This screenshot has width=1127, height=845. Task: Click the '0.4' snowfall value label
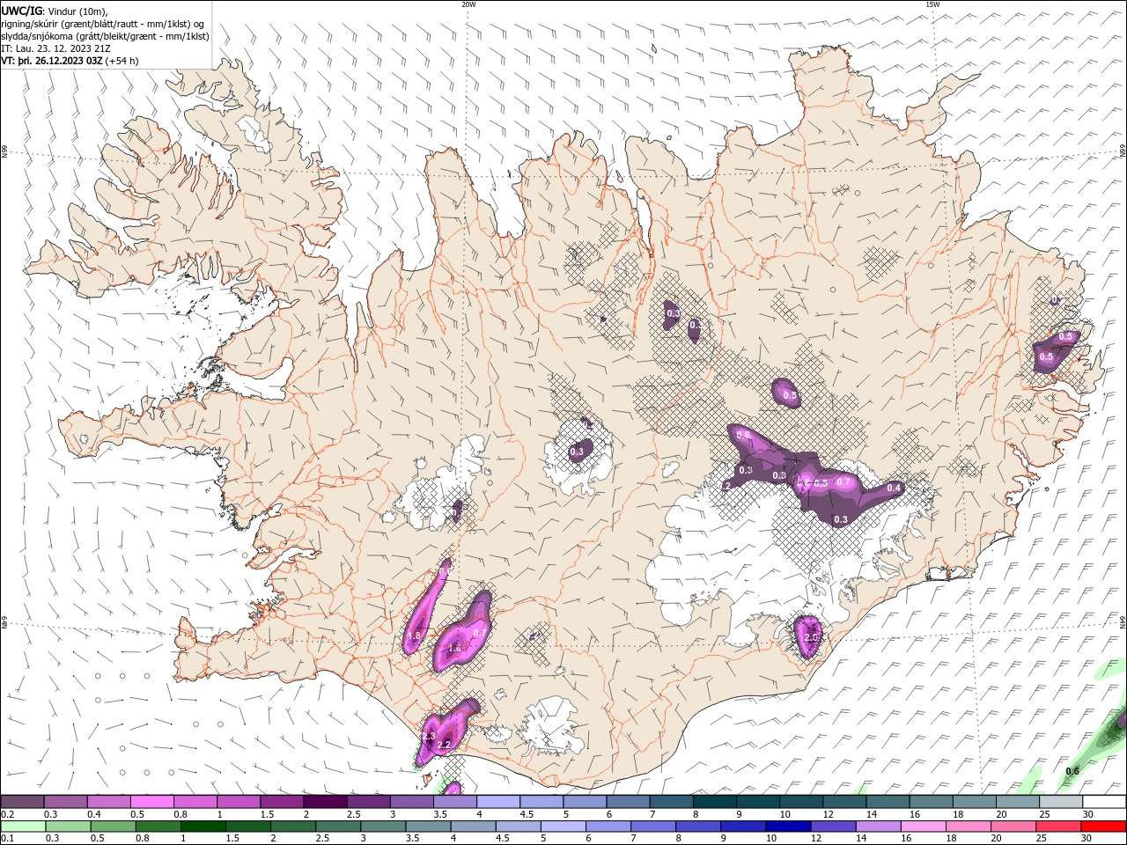pyautogui.click(x=895, y=488)
